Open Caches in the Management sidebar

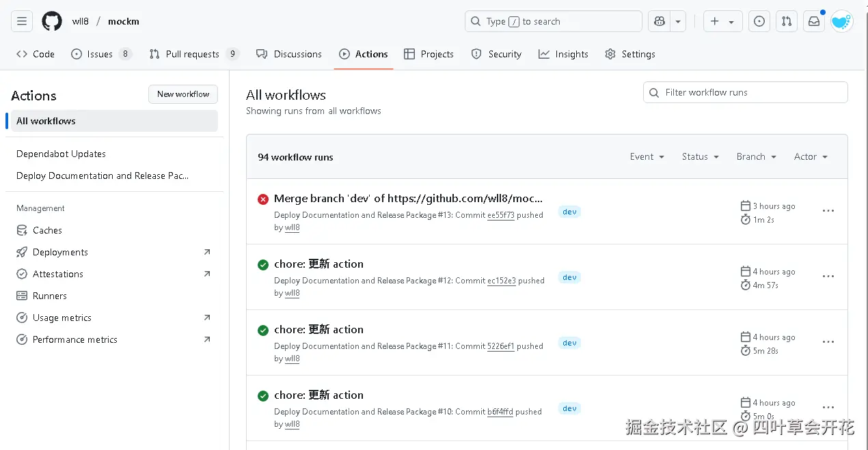click(x=47, y=230)
